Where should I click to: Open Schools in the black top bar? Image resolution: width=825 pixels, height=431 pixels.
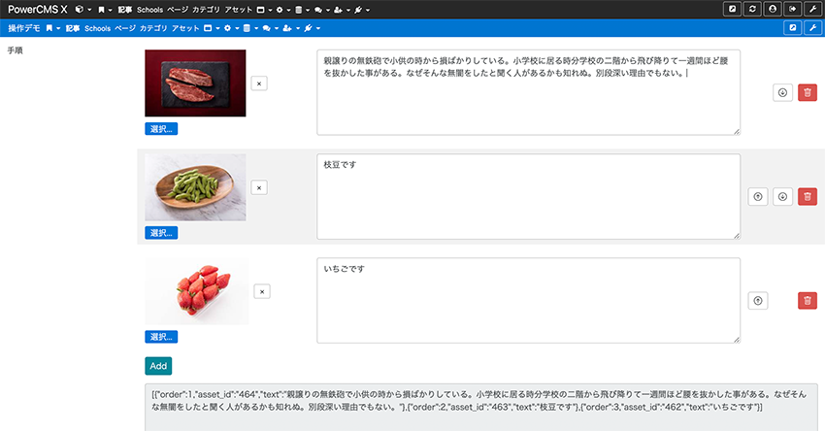(x=149, y=10)
